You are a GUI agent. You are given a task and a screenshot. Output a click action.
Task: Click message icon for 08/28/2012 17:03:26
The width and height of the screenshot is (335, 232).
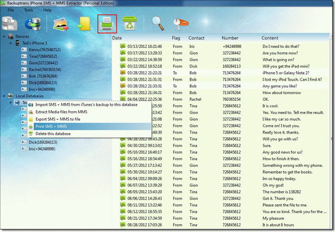tap(123, 225)
